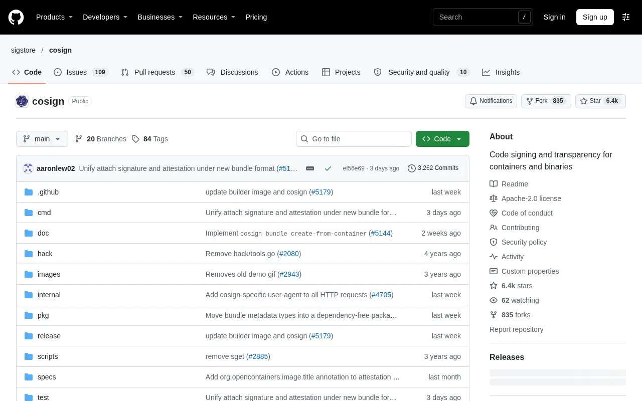Open Security policy link
Viewport: 642px width, 401px height.
tap(518, 242)
